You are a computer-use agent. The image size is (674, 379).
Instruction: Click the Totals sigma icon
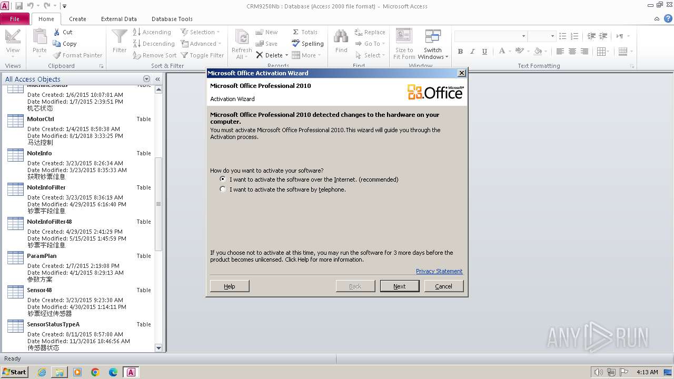coord(296,32)
